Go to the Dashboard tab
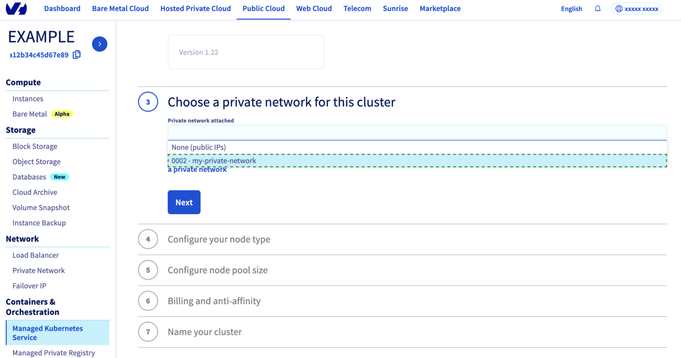681x358 pixels. (x=62, y=8)
